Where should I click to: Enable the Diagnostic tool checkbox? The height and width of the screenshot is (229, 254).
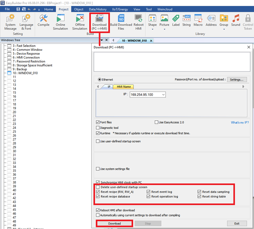point(98,128)
